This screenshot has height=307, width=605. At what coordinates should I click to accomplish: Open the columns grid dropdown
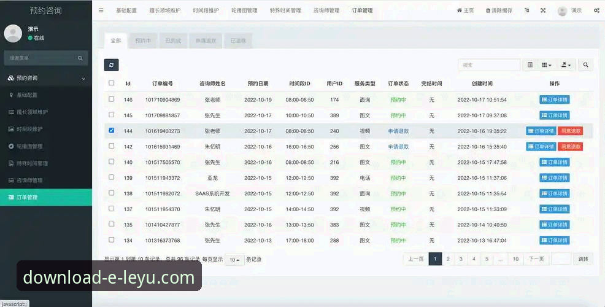click(546, 65)
